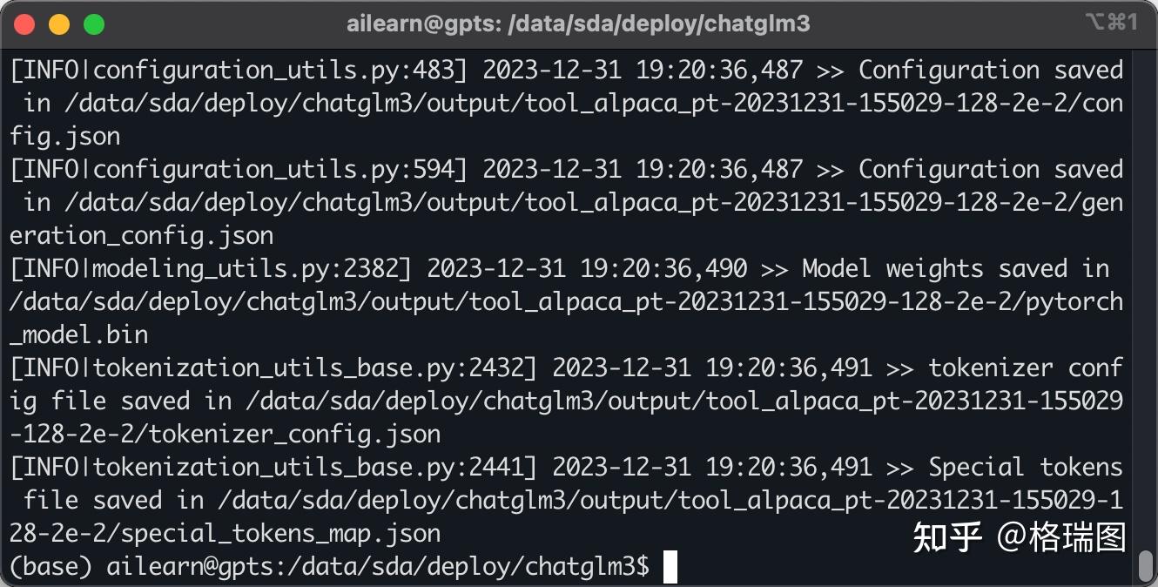Click the "Model weights saved in" message

(955, 269)
